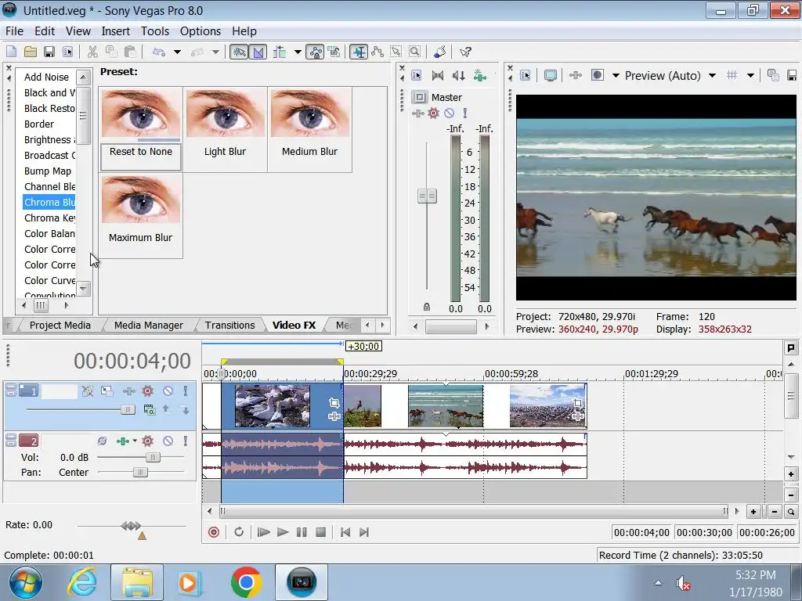
Task: Click the New project icon
Action: [11, 52]
